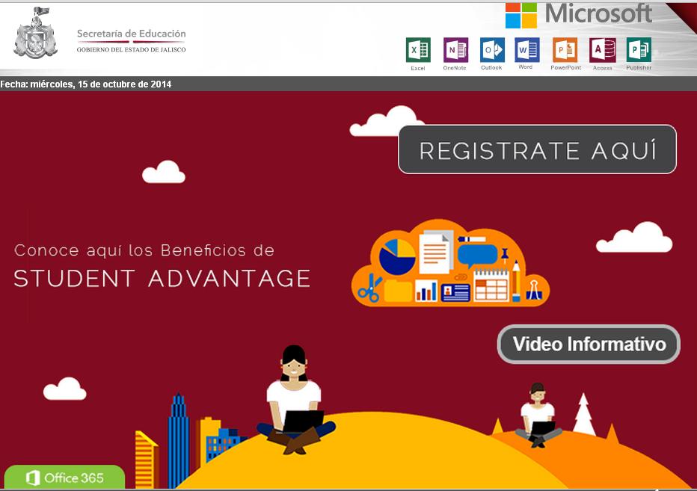Open the Video Informativo button
The width and height of the screenshot is (697, 491).
pos(589,344)
